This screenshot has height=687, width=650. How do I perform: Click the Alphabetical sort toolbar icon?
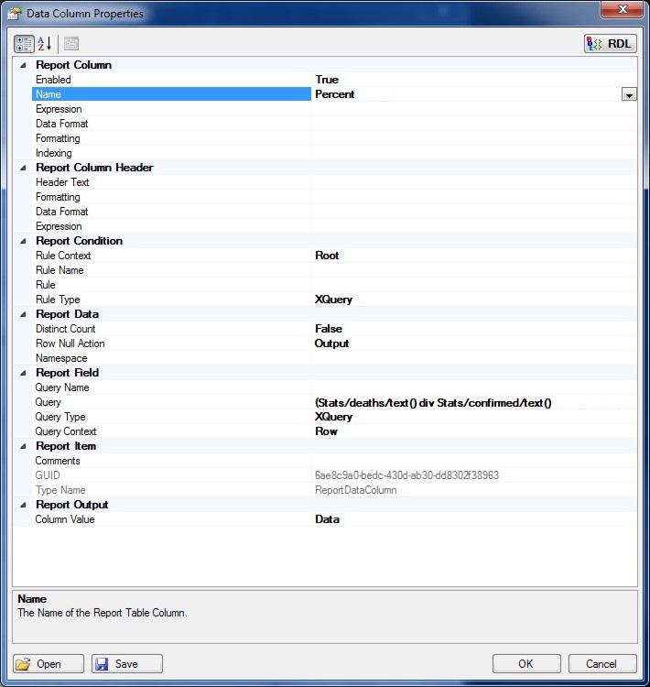tap(45, 44)
